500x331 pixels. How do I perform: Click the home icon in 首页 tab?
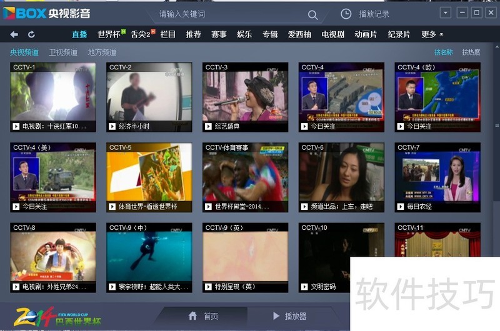(192, 316)
